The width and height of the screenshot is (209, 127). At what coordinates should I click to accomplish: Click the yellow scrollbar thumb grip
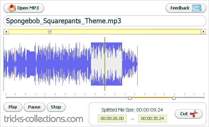[x=50, y=31]
